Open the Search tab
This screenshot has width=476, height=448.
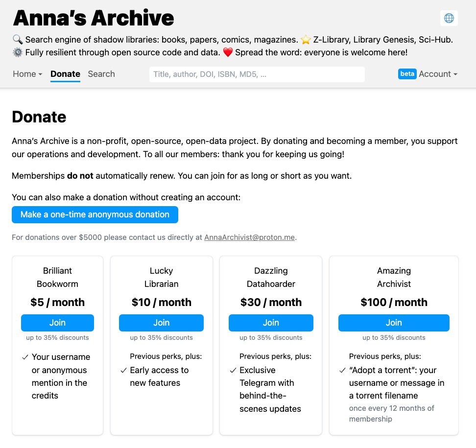(x=101, y=74)
